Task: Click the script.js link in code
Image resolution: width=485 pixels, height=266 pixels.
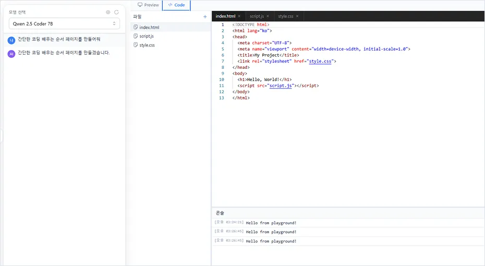Action: [x=281, y=86]
